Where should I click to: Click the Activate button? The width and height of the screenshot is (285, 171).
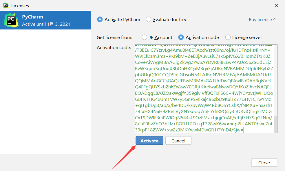pos(149,141)
